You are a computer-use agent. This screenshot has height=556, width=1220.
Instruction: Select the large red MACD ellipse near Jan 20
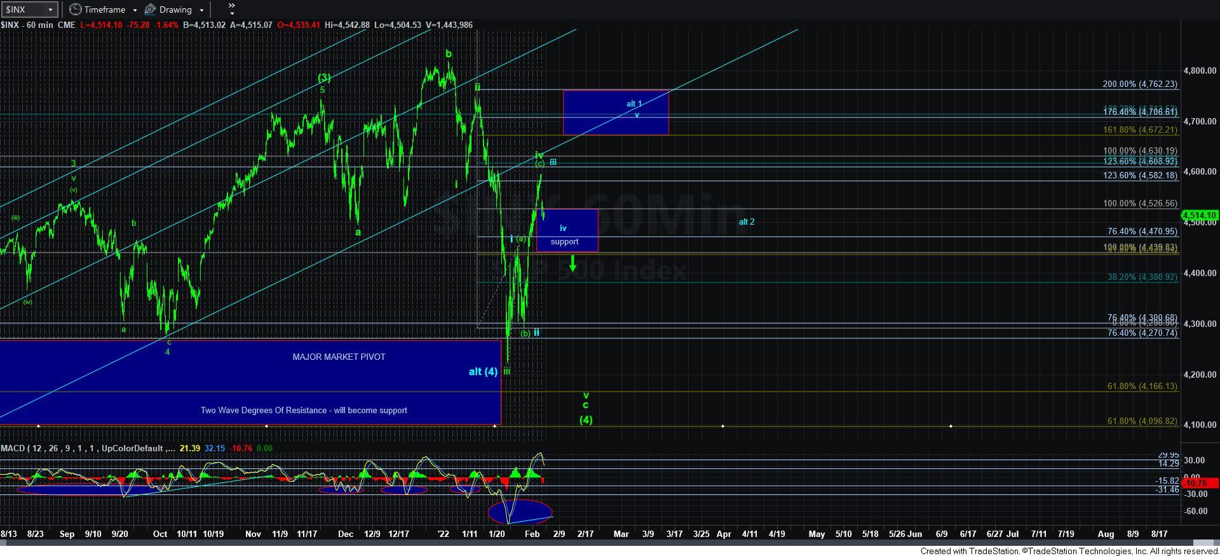coord(520,512)
